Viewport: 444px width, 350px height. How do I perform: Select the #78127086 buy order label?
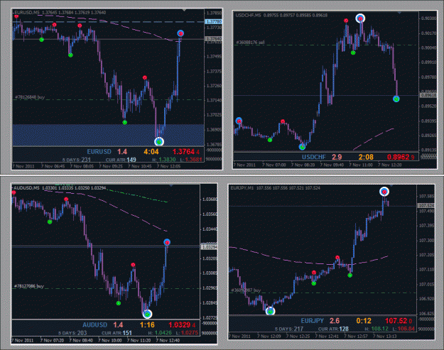pos(29,286)
